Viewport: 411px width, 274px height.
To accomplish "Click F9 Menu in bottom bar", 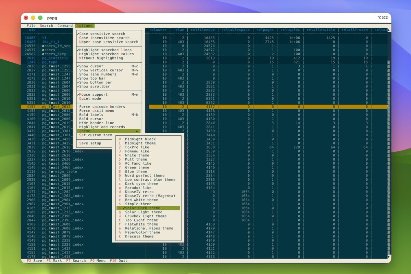I will coord(98,261).
